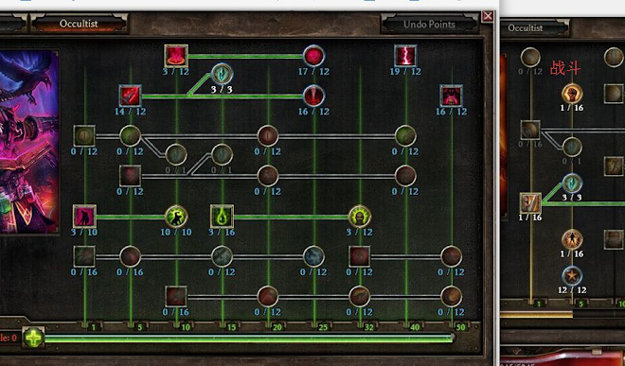The image size is (625, 366).
Task: Select Solael's Witchfire square skill (0 / 12)
Action: [x=130, y=176]
